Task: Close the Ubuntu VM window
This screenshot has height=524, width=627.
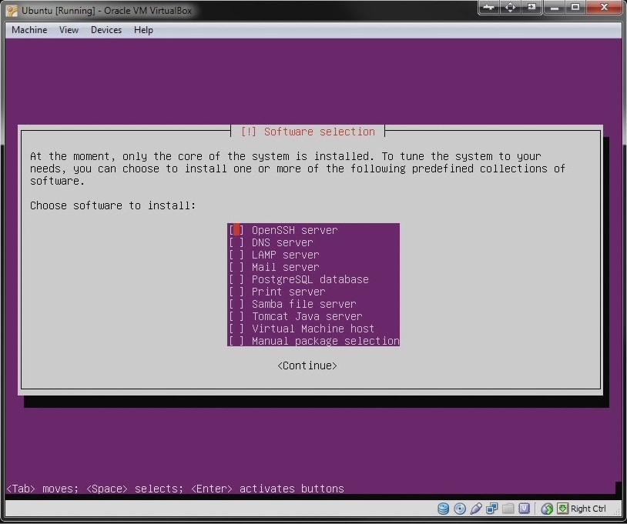Action: 604,7
